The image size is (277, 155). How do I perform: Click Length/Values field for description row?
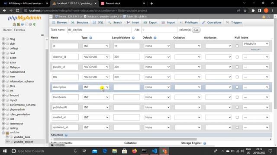pyautogui.click(x=126, y=87)
